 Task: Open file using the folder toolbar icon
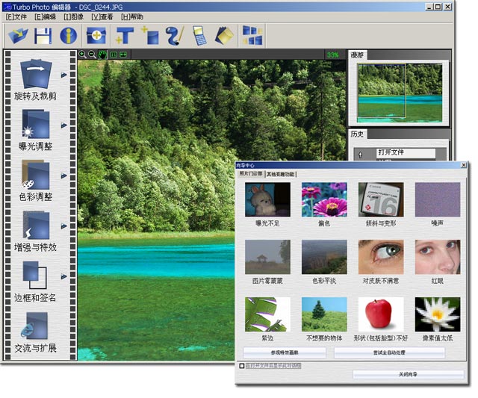[x=18, y=36]
